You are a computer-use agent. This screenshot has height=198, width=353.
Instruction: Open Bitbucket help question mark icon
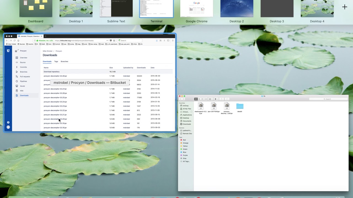coord(8,122)
